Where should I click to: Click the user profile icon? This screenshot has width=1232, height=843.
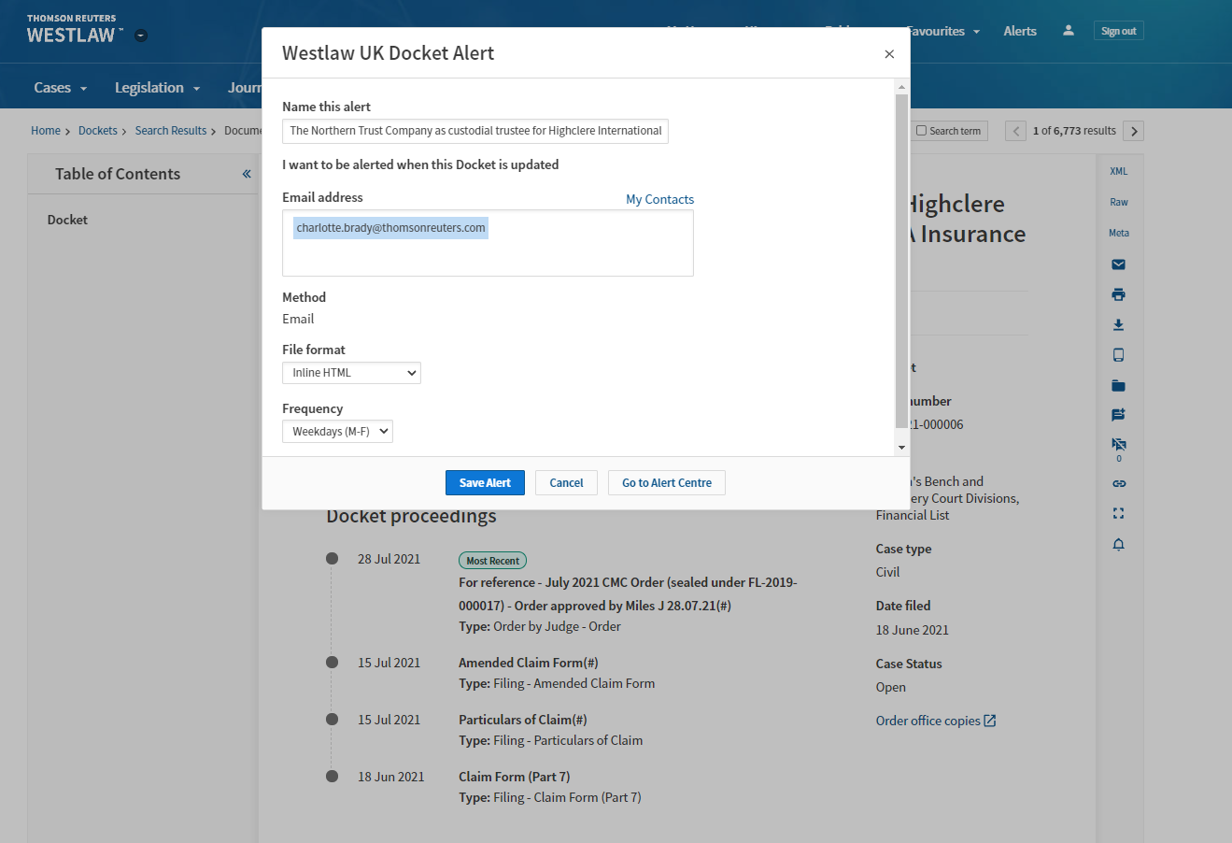1069,31
